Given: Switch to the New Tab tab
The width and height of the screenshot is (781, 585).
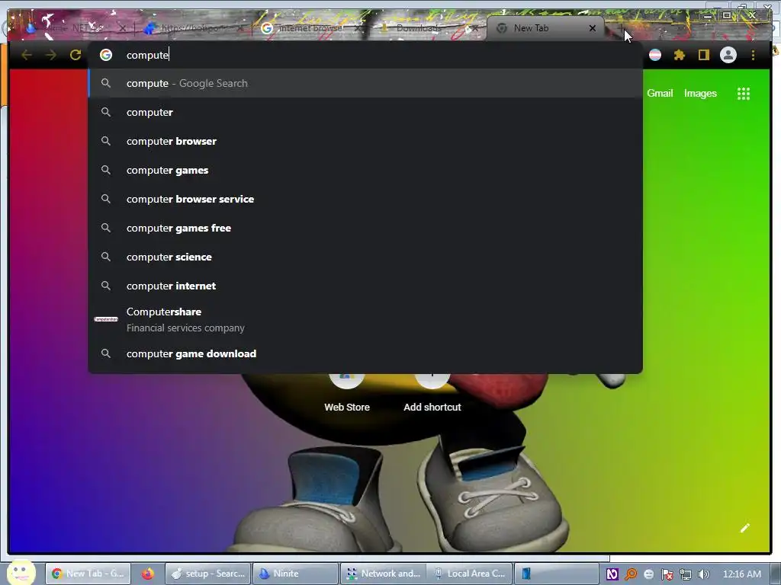Looking at the screenshot, I should tap(545, 28).
